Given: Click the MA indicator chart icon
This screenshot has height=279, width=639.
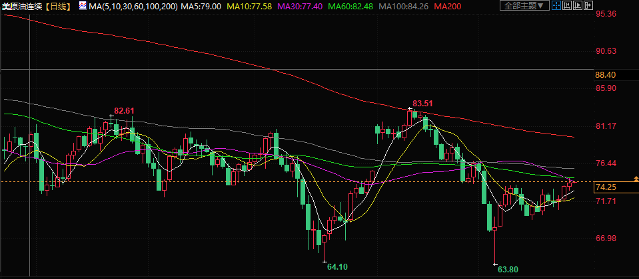Looking at the screenshot, I should pyautogui.click(x=83, y=6).
